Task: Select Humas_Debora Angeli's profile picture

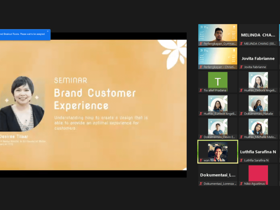Action: pos(258,80)
